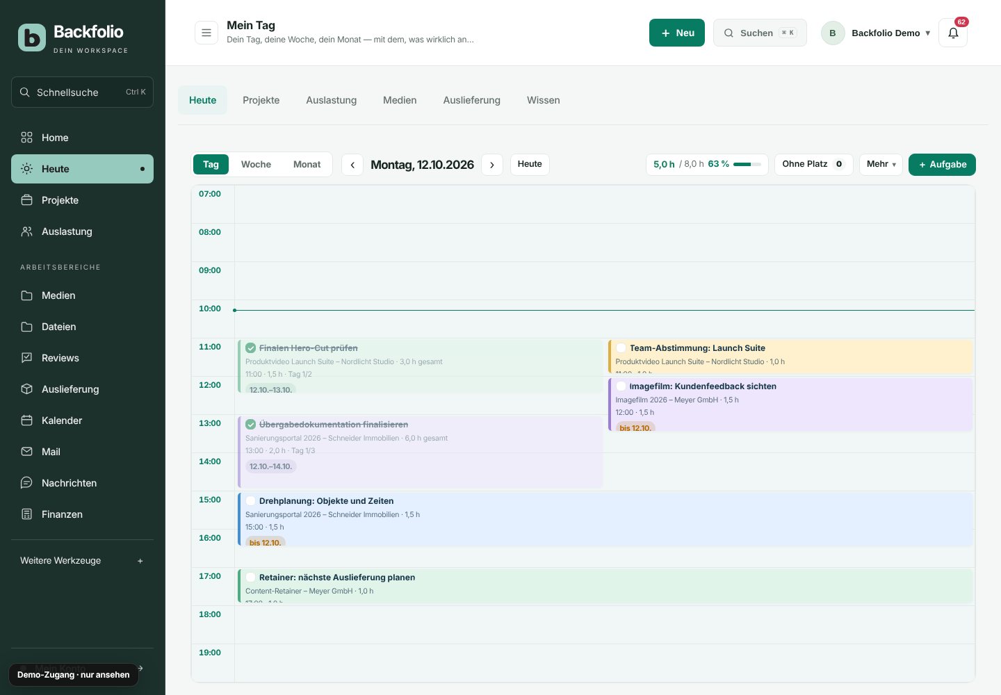Select the Auslieferung tab
Image resolution: width=1001 pixels, height=695 pixels.
472,100
